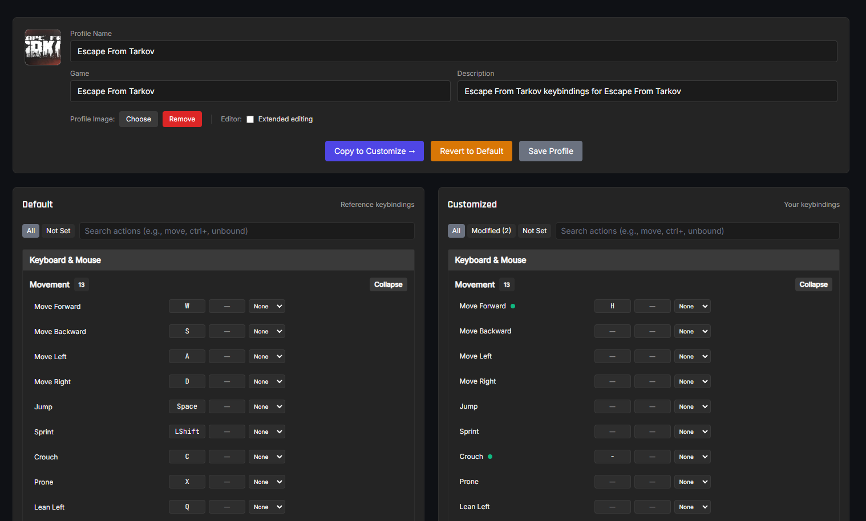
Task: Select Not Set filter in Customized panel
Action: [x=535, y=231]
